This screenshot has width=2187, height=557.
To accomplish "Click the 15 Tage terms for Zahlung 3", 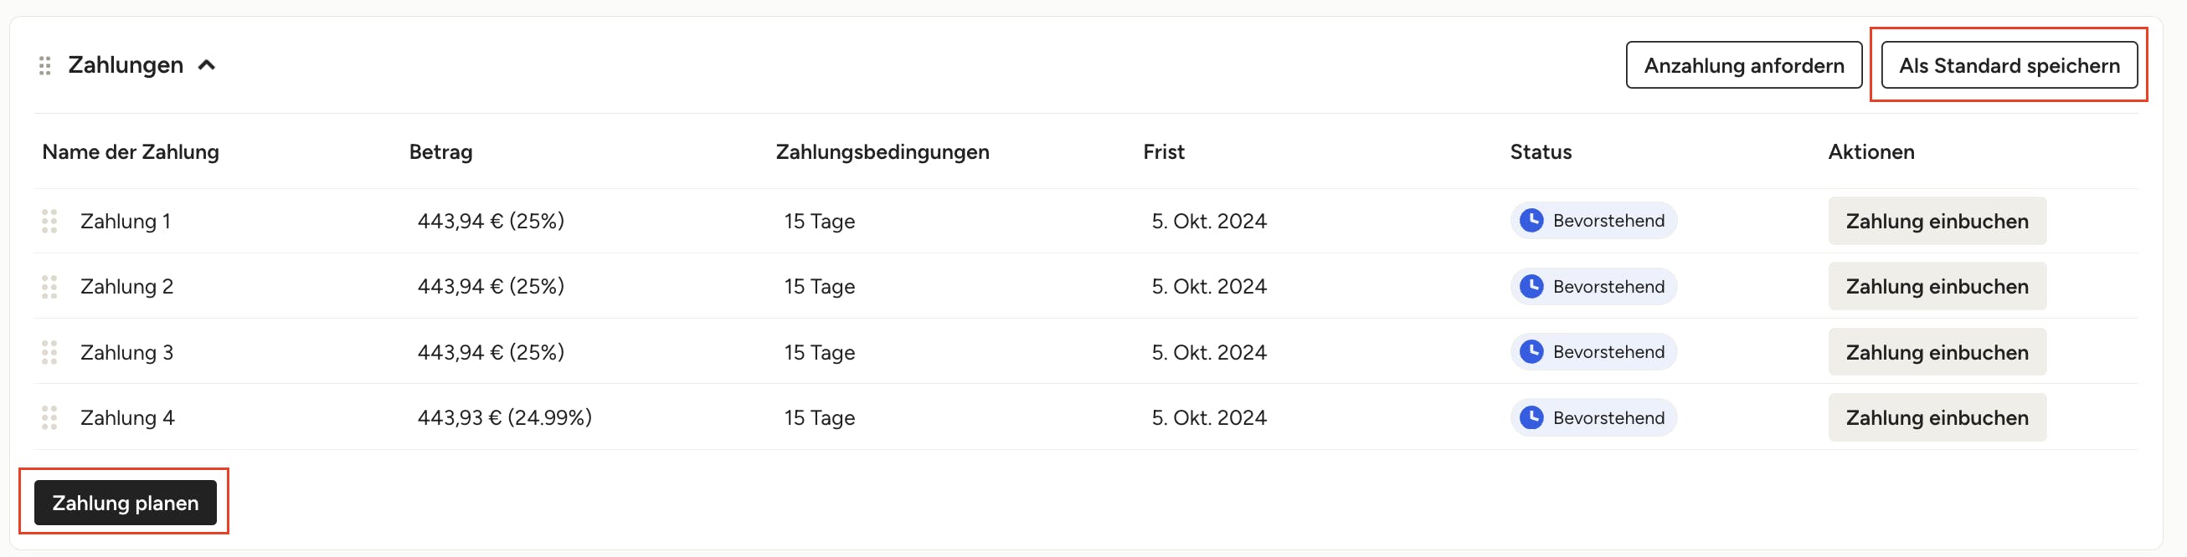I will click(x=818, y=352).
